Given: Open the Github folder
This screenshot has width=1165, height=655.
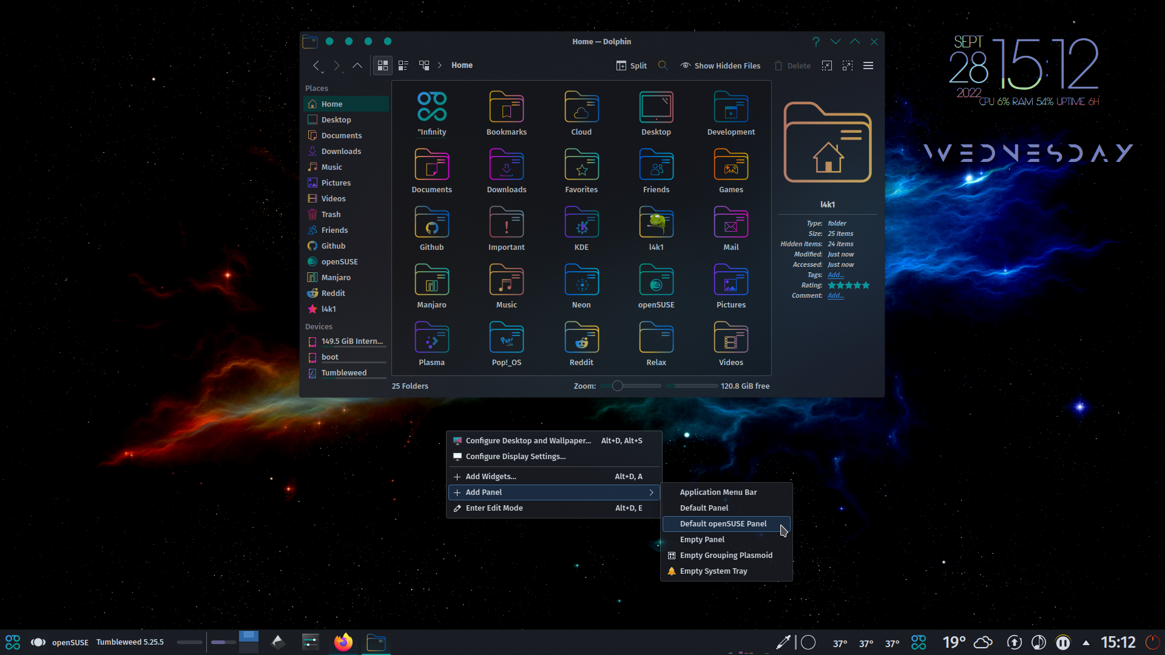Looking at the screenshot, I should point(431,229).
